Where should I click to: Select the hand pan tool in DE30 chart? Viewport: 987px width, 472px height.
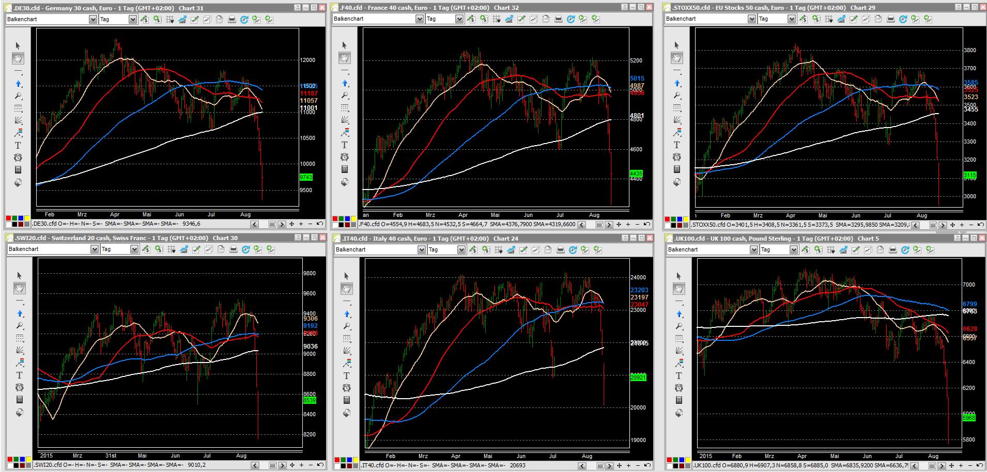18,58
